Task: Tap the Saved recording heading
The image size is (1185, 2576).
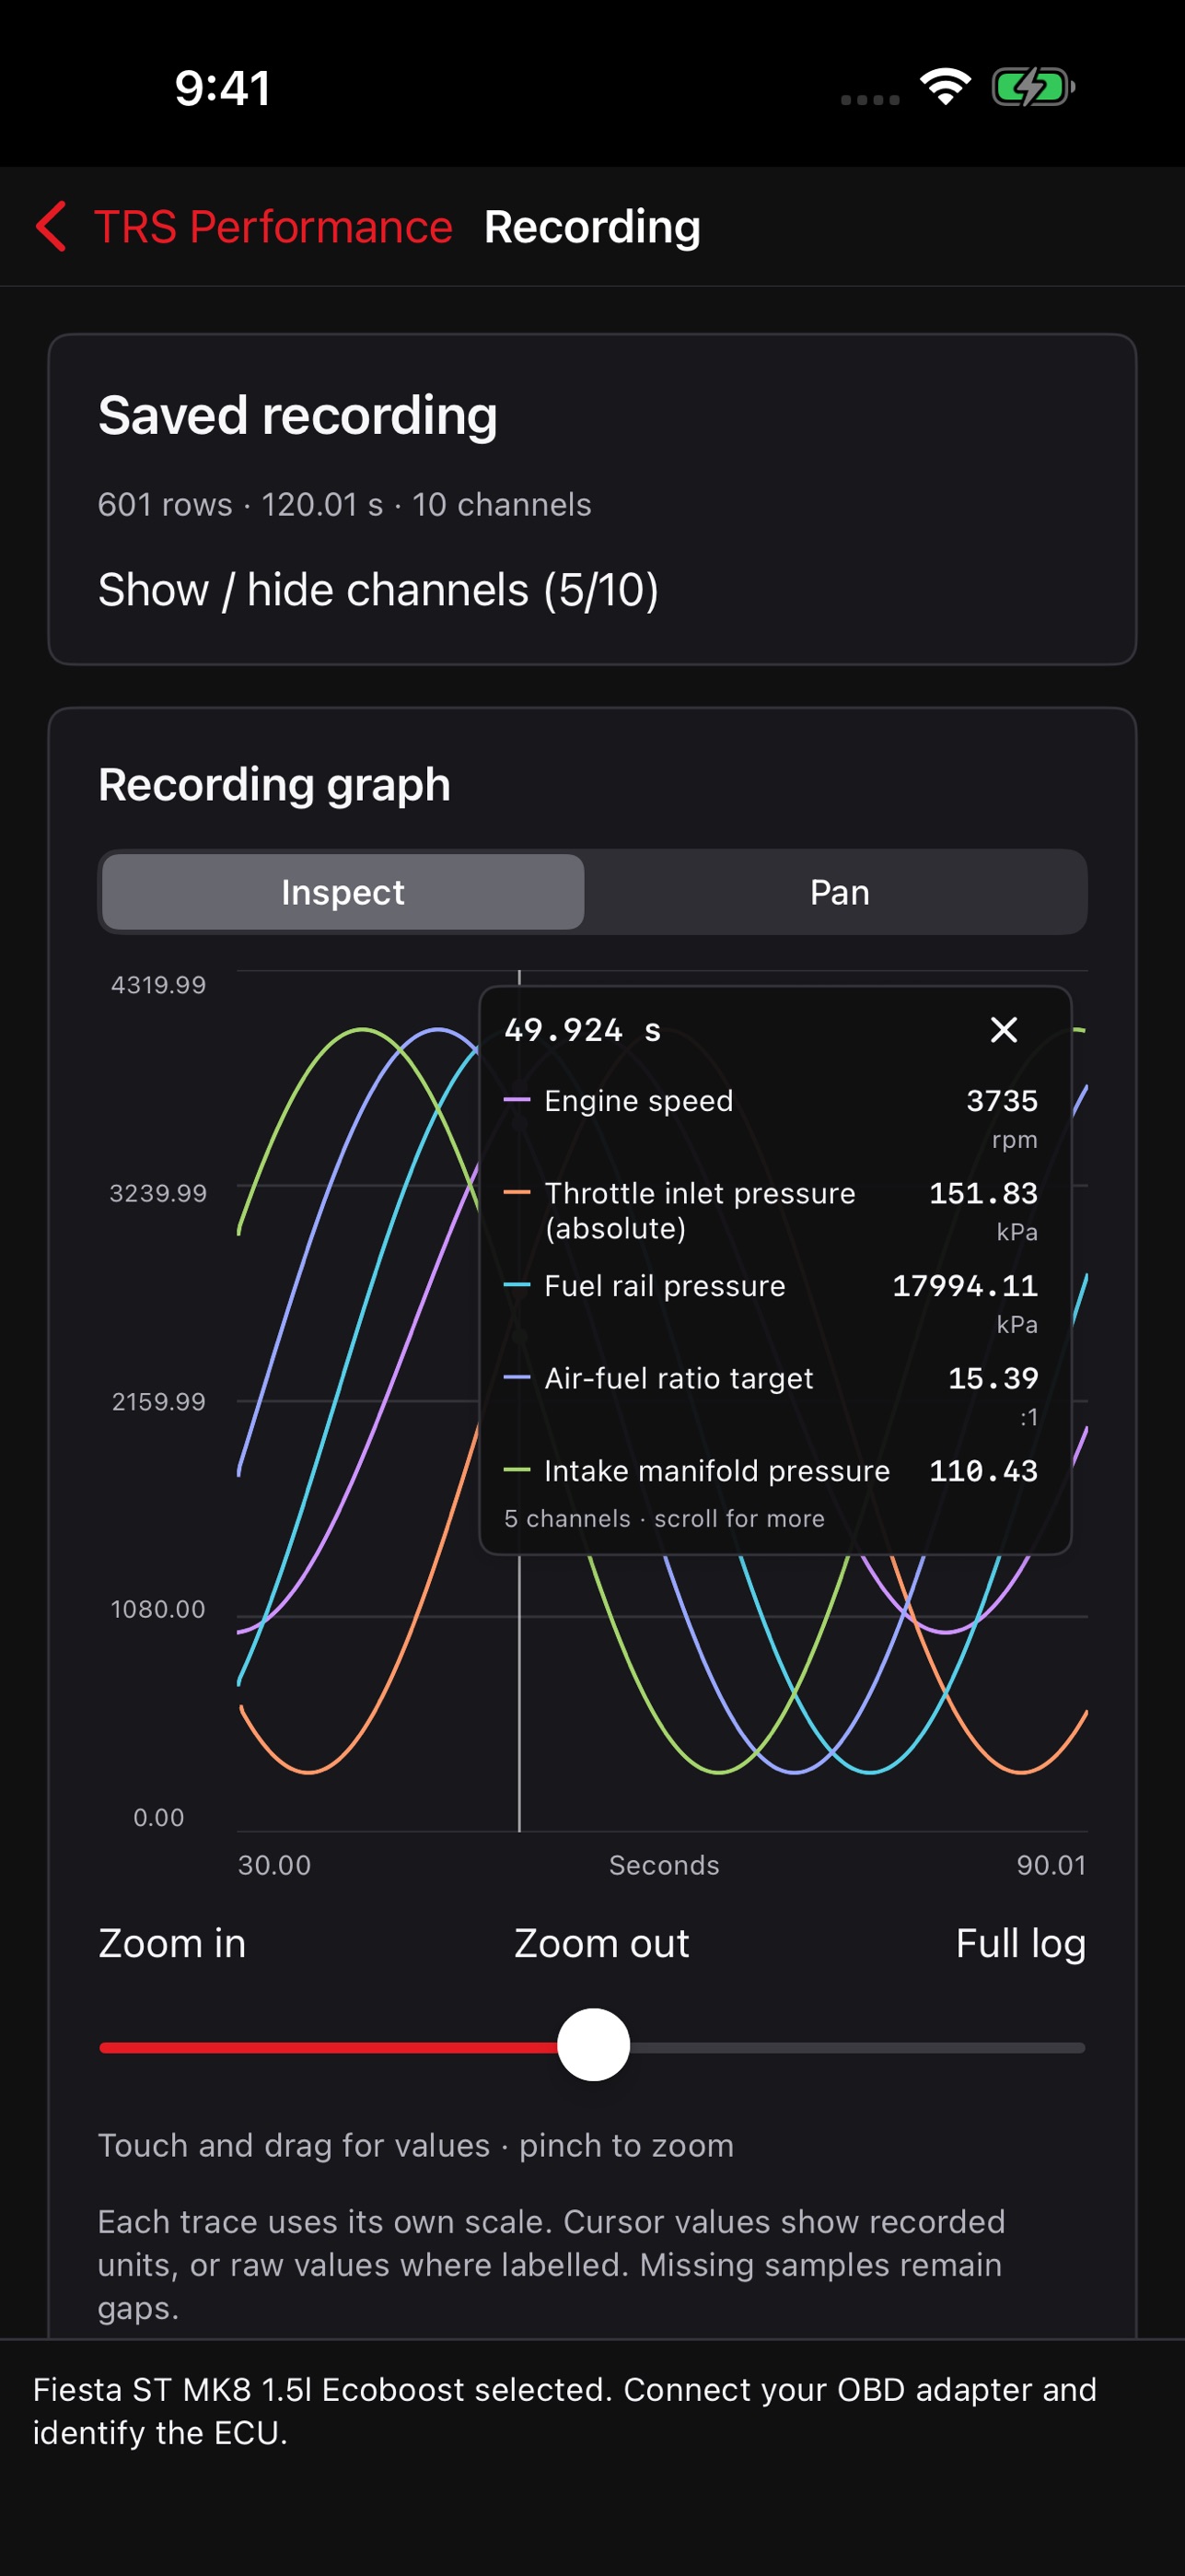Action: pos(297,415)
